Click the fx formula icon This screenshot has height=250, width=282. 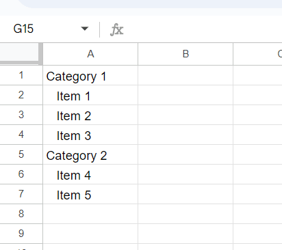point(116,29)
